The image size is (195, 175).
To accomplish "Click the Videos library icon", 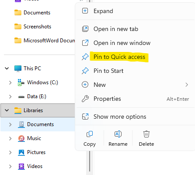I will (21, 166).
